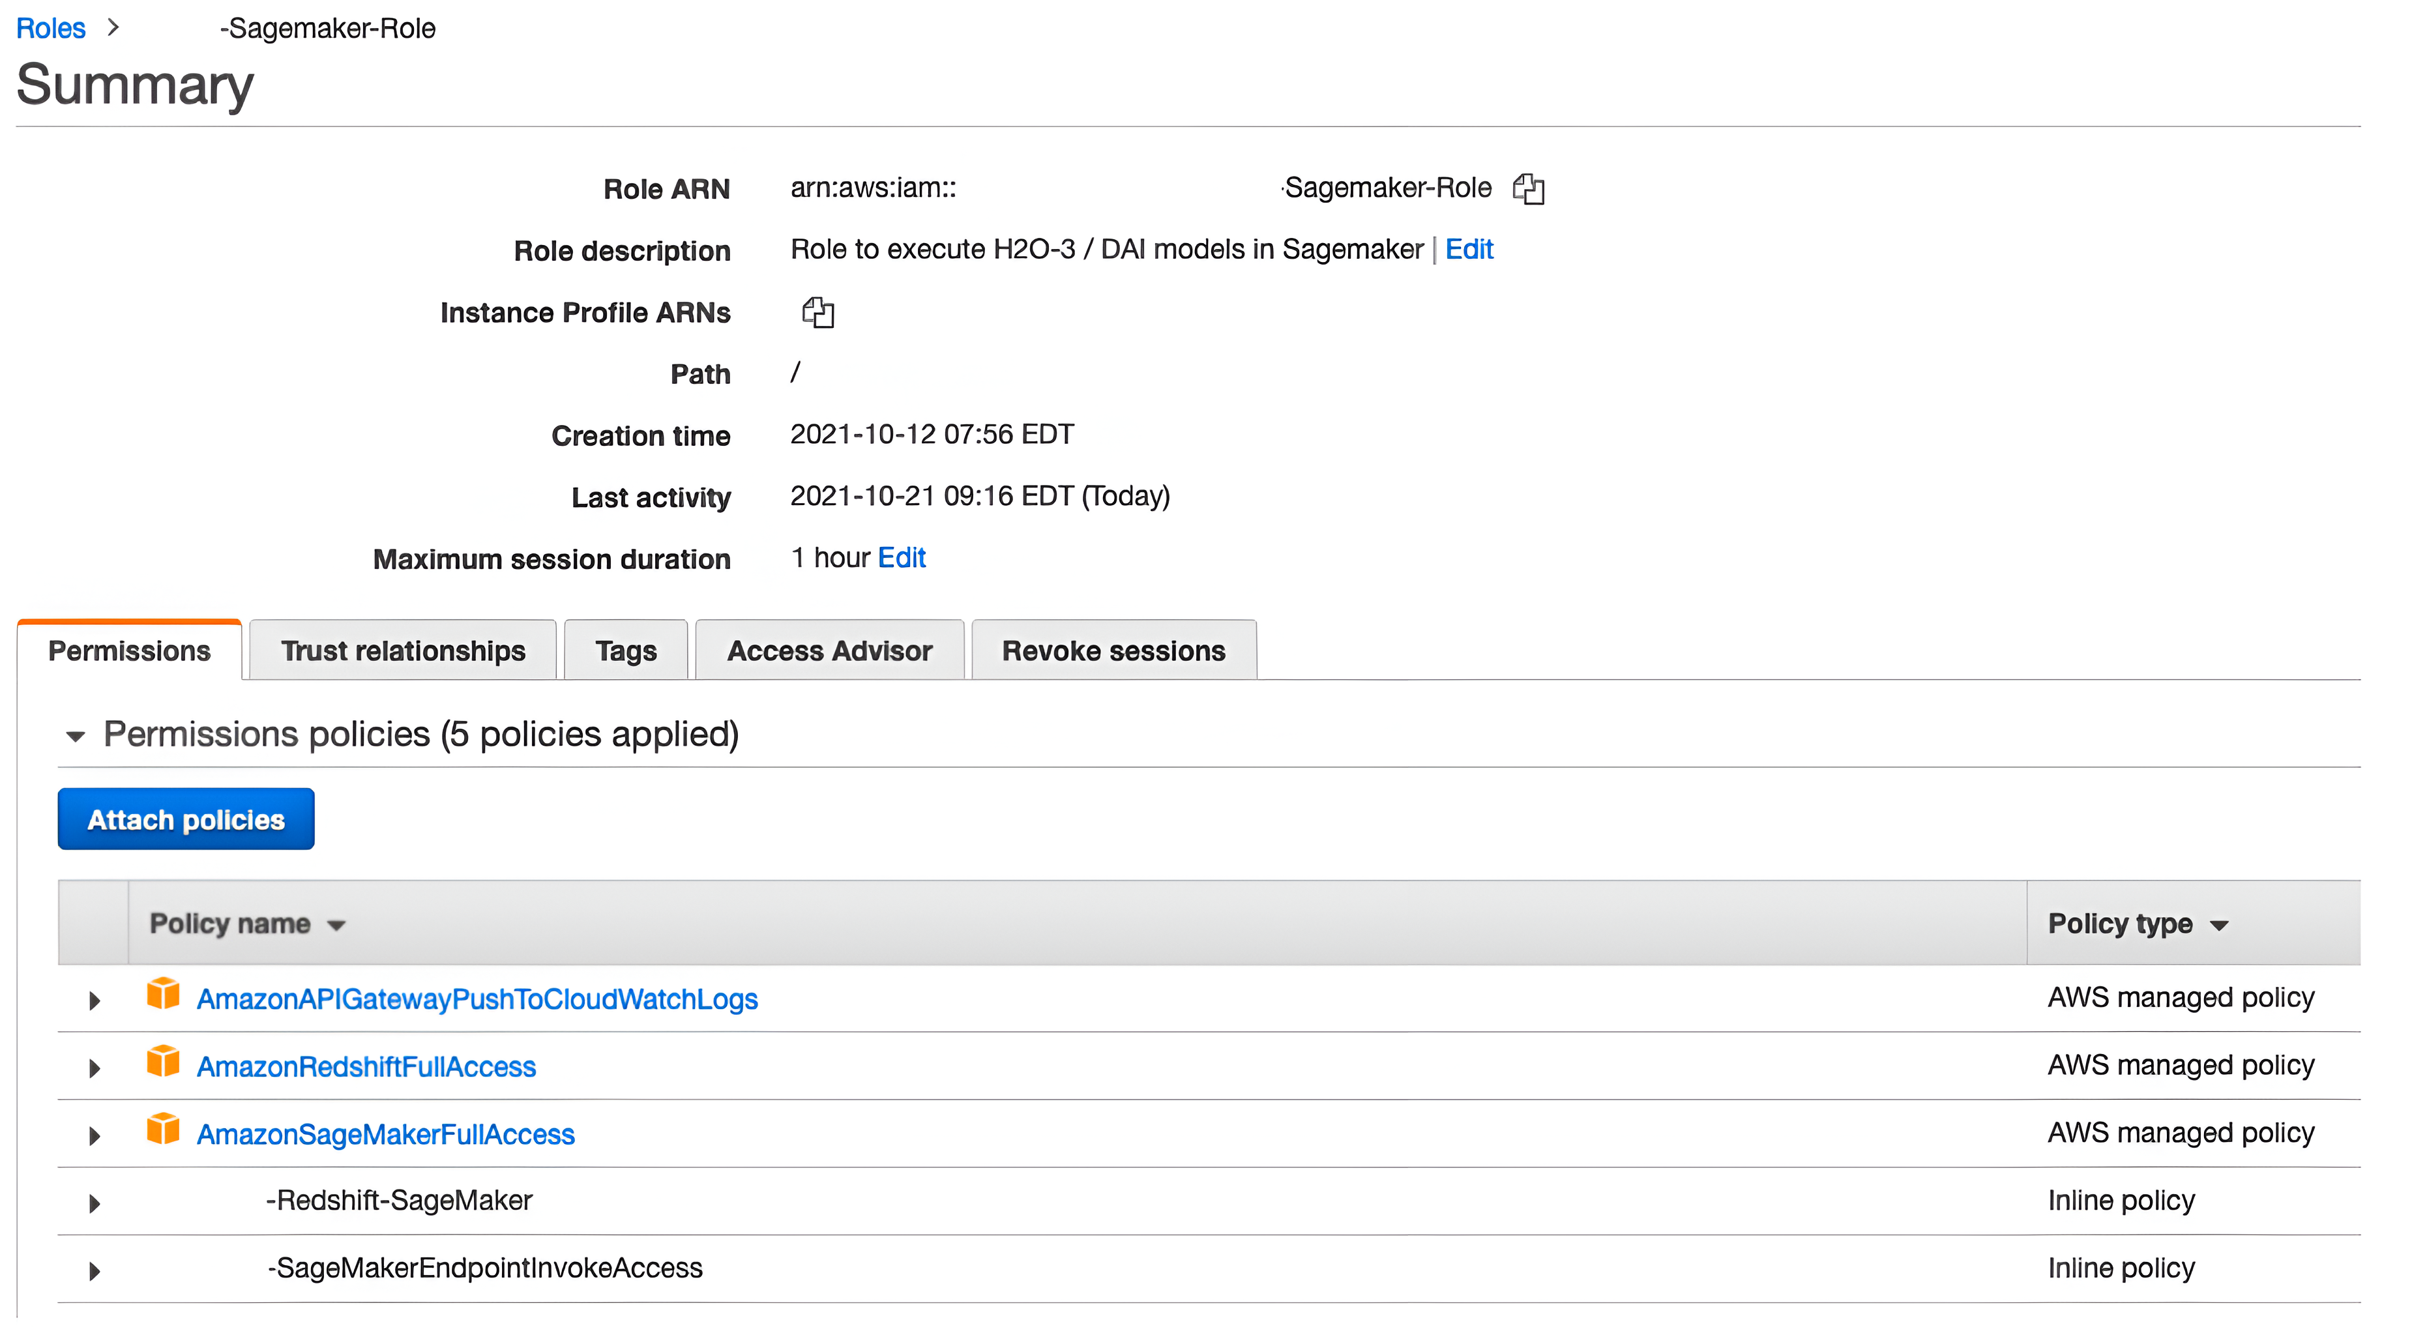Expand the SageMakerEndpointInvokeAccess inline policy
This screenshot has height=1331, width=2412.
pos(95,1270)
